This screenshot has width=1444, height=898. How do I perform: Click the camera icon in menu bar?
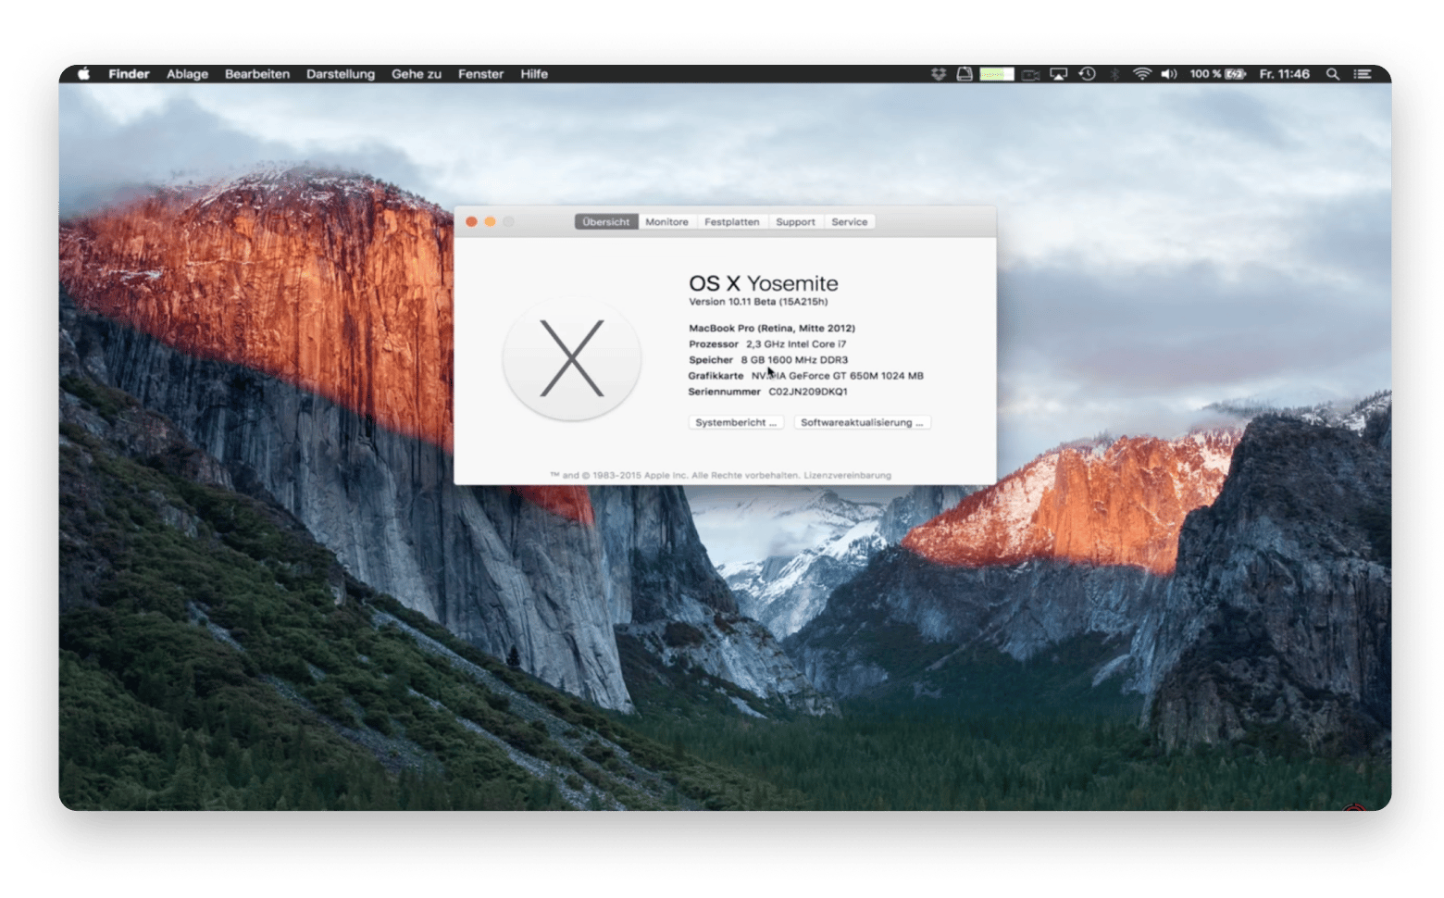tap(1031, 74)
